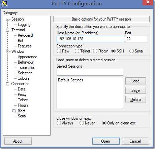155x149 pixels.
Task: Collapse the Terminal category node
Action: (x=7, y=30)
